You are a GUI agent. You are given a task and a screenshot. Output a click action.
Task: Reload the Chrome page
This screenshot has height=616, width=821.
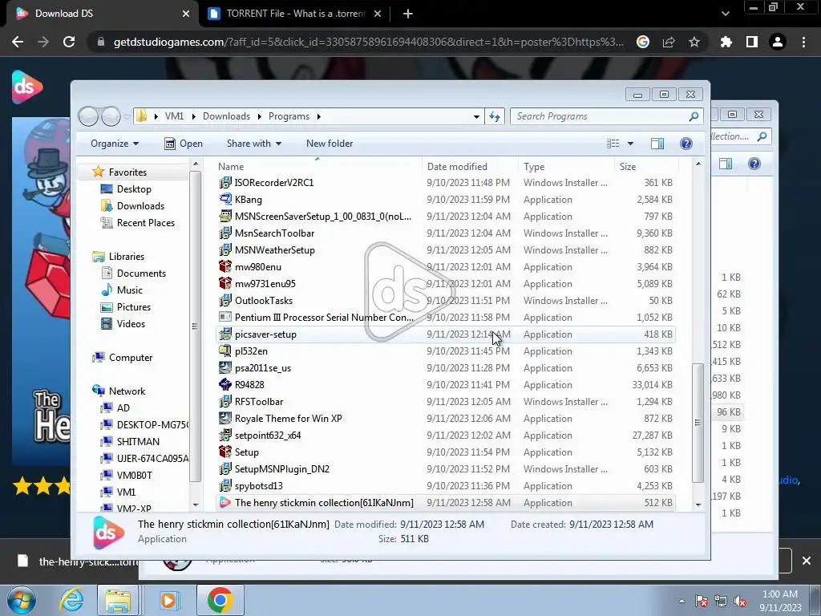(69, 42)
